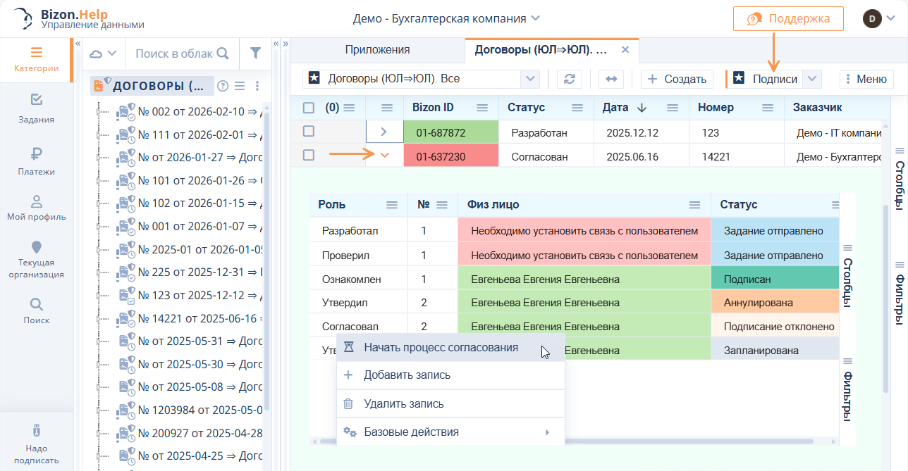Click the refresh icon in the toolbar
Screen dimensions: 908x471
[569, 79]
